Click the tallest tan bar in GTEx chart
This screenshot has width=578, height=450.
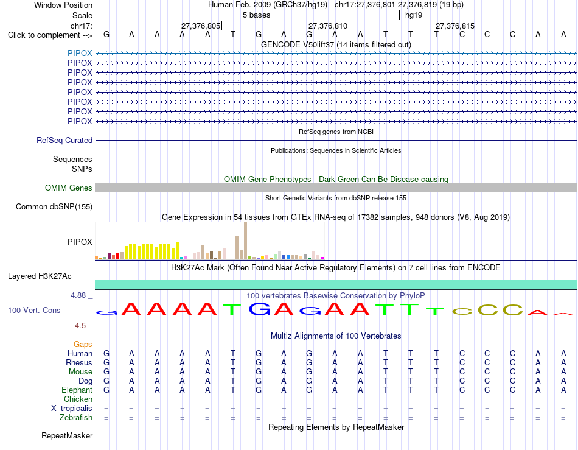(246, 241)
